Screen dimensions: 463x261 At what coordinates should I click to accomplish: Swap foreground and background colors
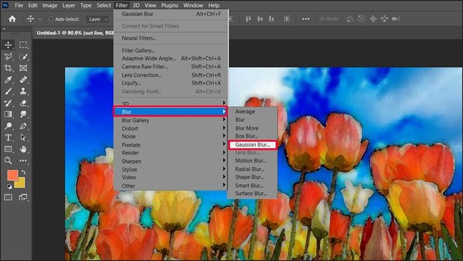pos(23,172)
